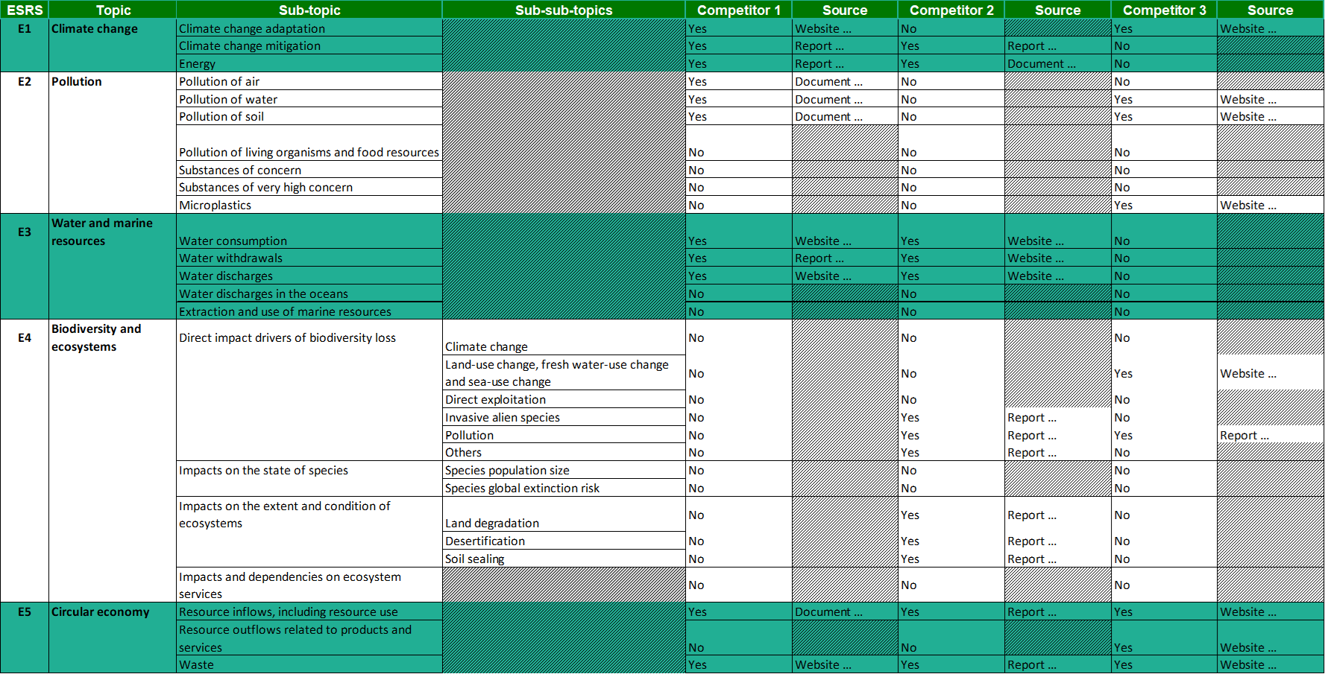Click the 'Desertification' cell
Screen dimensions: 1325x674
click(564, 541)
